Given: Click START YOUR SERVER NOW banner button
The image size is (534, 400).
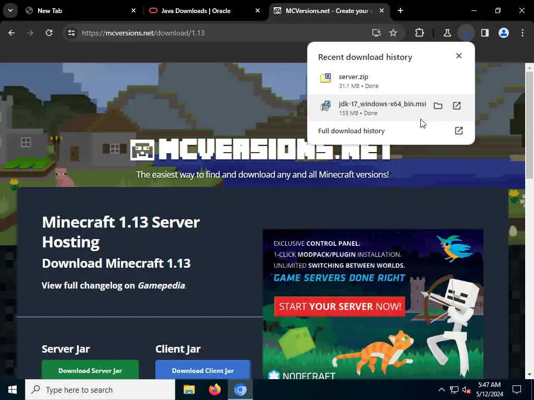Looking at the screenshot, I should point(339,306).
